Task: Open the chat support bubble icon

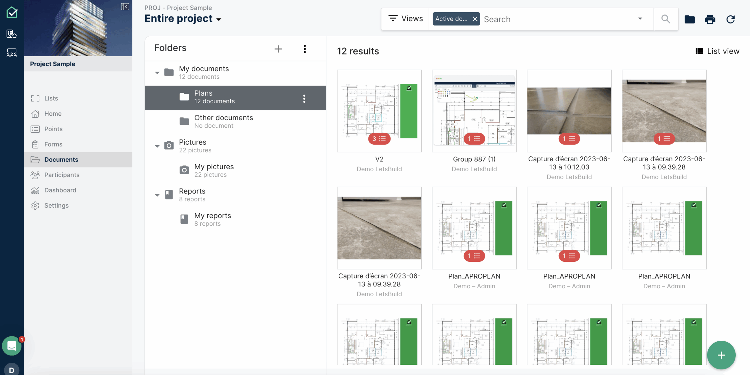Action: tap(12, 346)
